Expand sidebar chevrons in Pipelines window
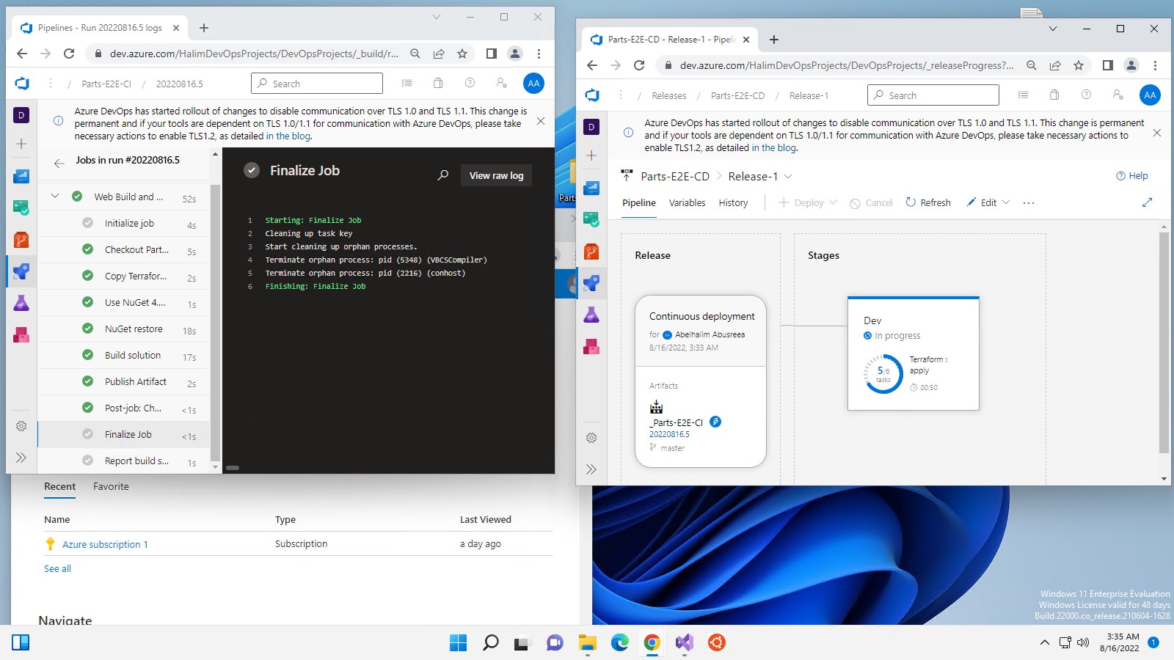The height and width of the screenshot is (660, 1174). click(21, 458)
